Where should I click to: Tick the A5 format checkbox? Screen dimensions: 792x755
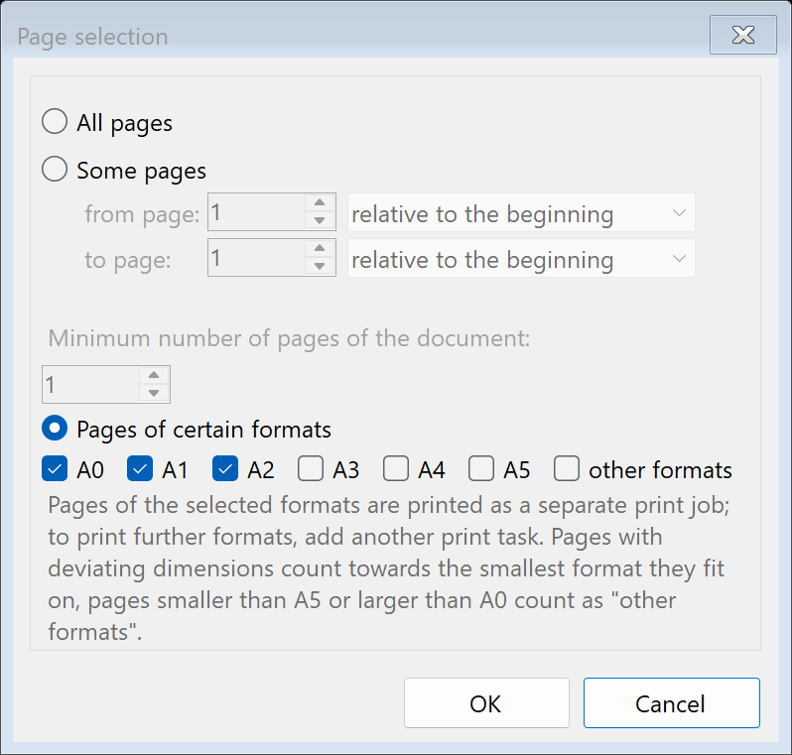(481, 468)
